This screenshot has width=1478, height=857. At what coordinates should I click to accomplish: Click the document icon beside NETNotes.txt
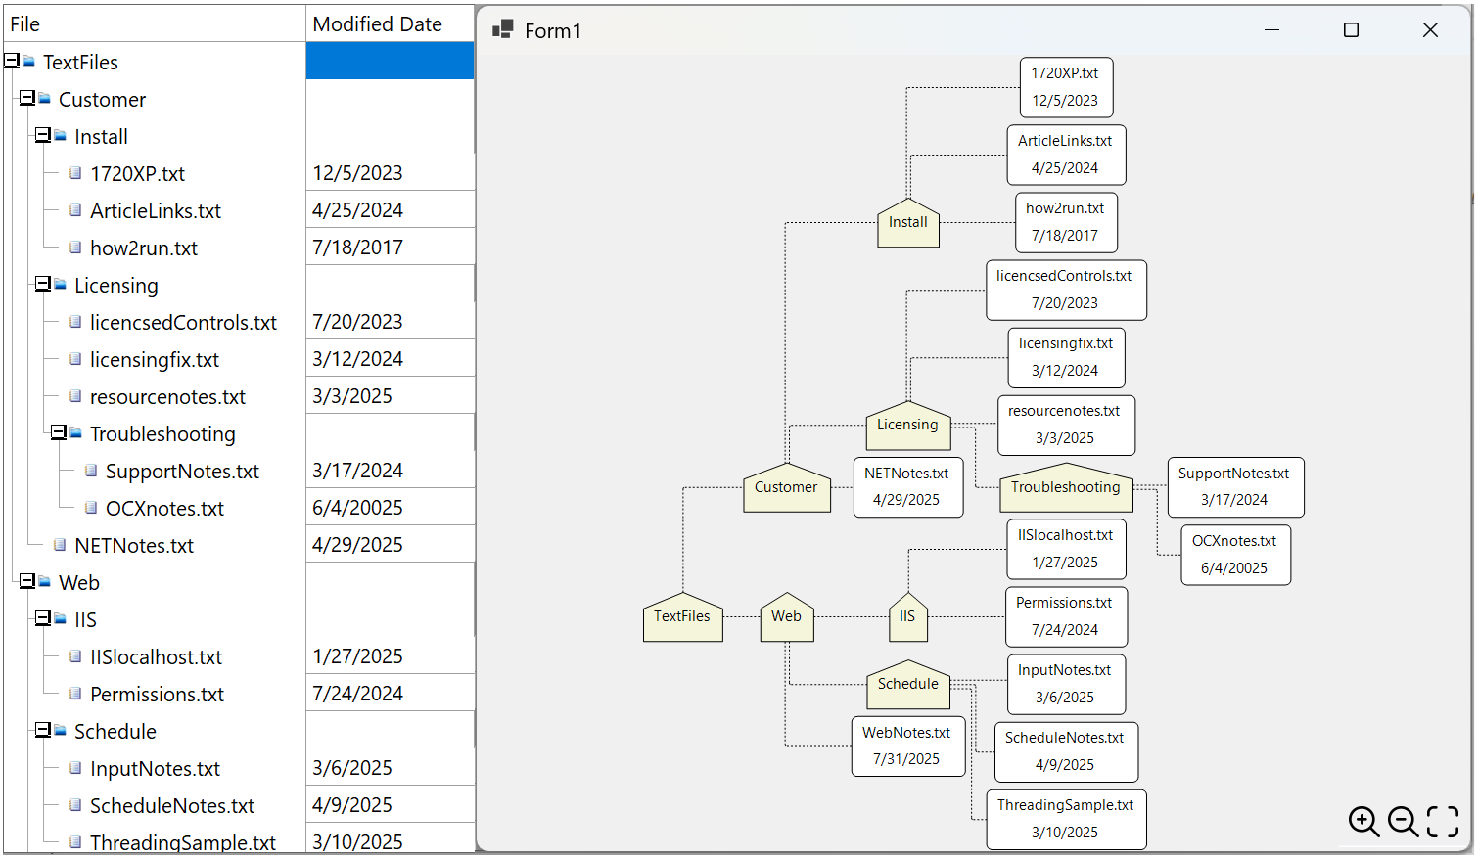coord(60,545)
